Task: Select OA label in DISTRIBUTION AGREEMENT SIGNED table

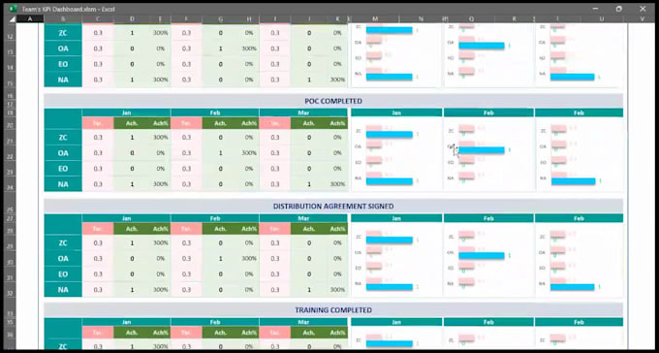Action: 63,258
